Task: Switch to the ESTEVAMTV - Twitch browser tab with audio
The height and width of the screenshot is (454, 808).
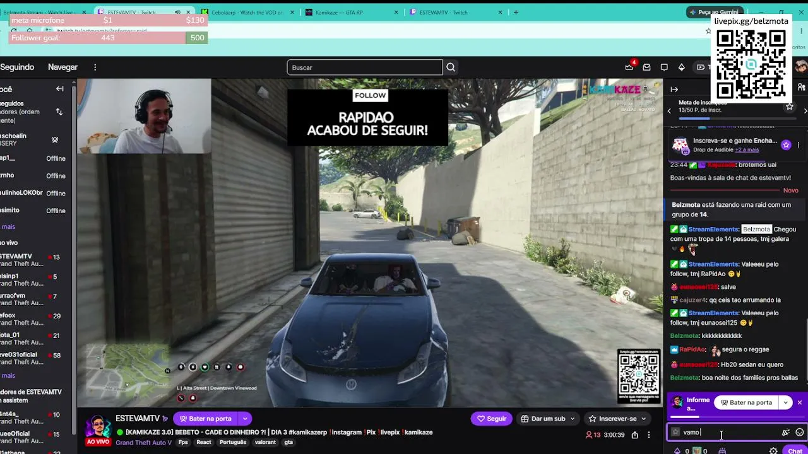Action: pyautogui.click(x=143, y=12)
